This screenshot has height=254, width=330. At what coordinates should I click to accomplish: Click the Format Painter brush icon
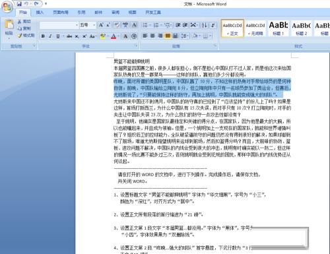click(20, 36)
